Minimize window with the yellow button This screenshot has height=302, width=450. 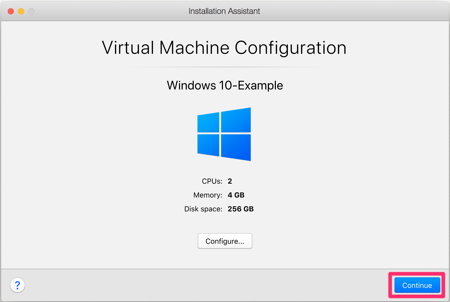[21, 11]
